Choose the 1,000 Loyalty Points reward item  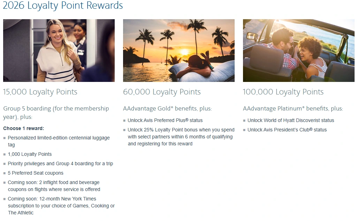pyautogui.click(x=30, y=154)
